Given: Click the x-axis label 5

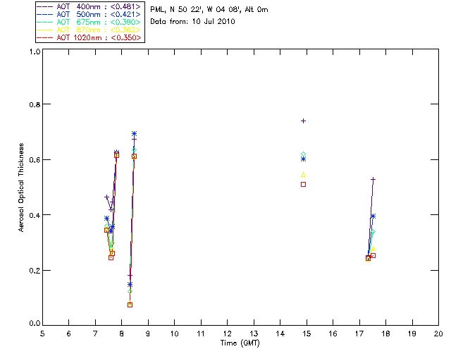Looking at the screenshot, I should [x=42, y=334].
